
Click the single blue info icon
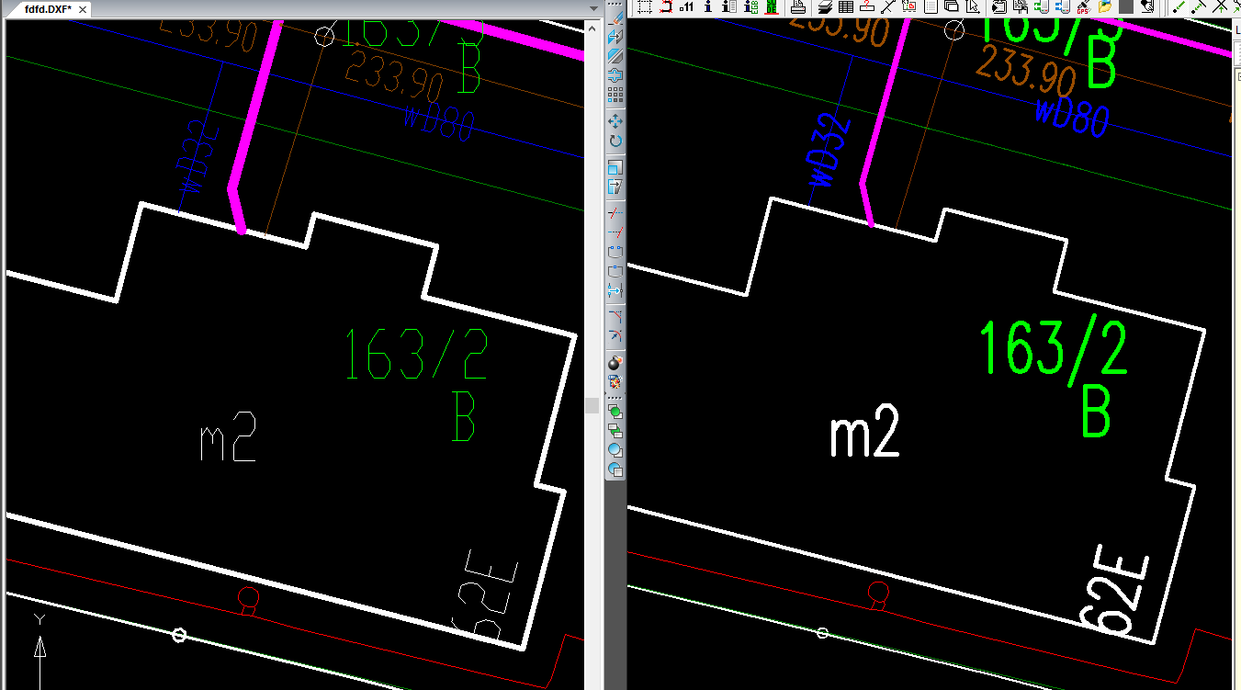coord(708,6)
